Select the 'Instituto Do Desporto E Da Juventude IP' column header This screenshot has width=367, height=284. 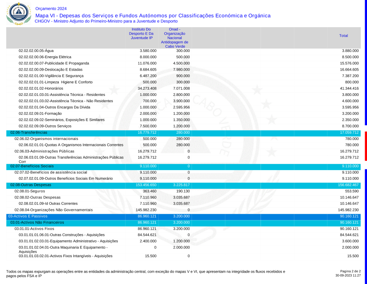(141, 33)
